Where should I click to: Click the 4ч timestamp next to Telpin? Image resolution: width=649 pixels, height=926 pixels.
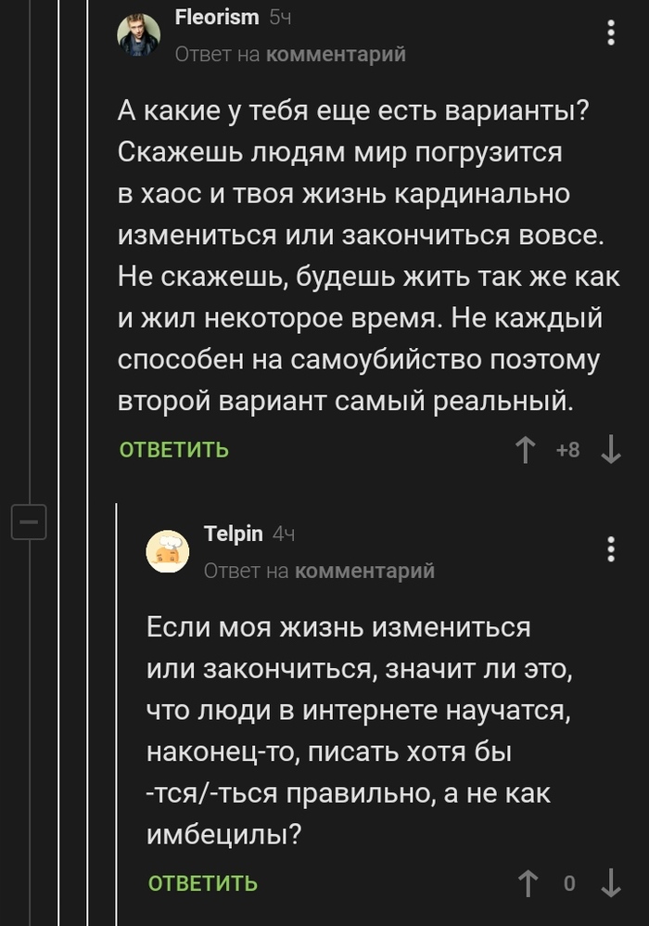pos(285,534)
